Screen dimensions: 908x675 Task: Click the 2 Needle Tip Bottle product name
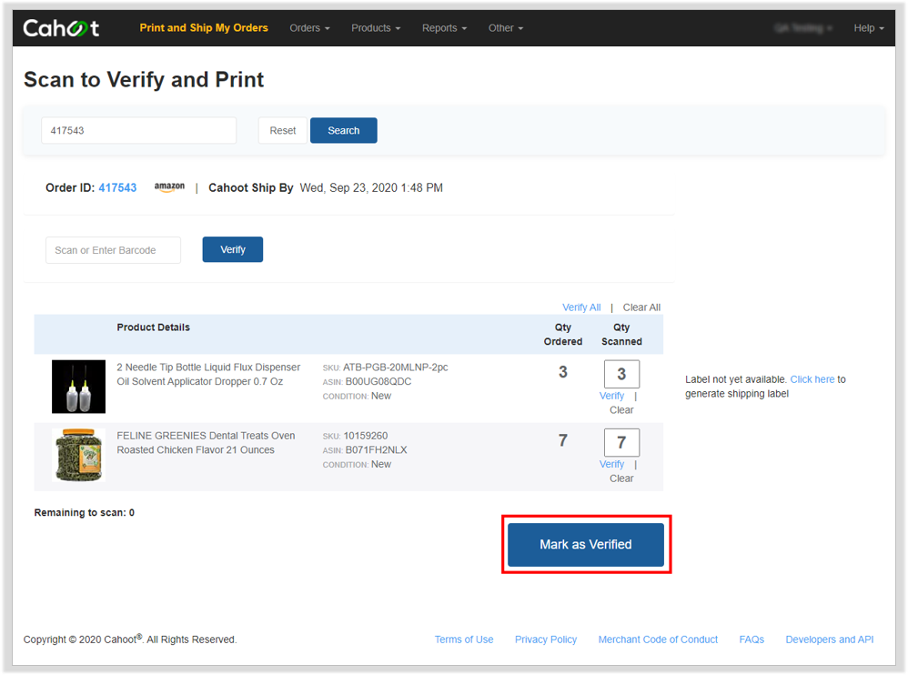(208, 375)
